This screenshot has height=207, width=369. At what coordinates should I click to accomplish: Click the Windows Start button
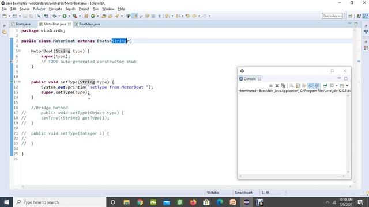point(6,202)
